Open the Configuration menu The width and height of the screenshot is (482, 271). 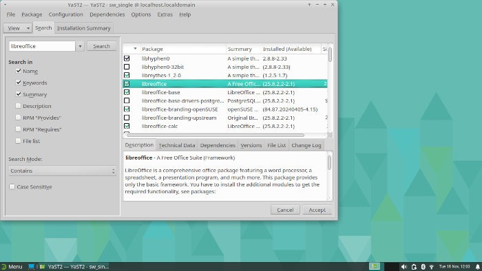pos(66,14)
